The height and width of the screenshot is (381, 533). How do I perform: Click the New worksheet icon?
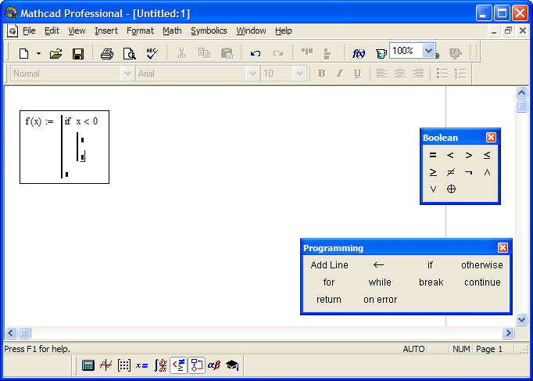pyautogui.click(x=23, y=53)
